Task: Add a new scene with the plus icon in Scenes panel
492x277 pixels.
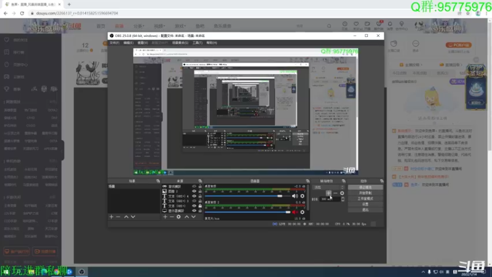Action: click(111, 217)
